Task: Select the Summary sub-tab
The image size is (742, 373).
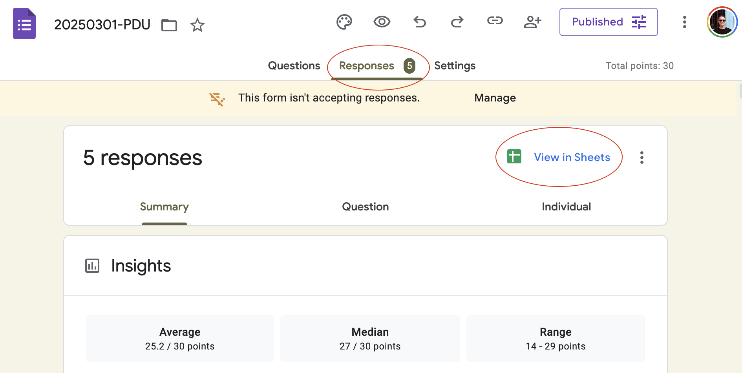Action: 164,206
